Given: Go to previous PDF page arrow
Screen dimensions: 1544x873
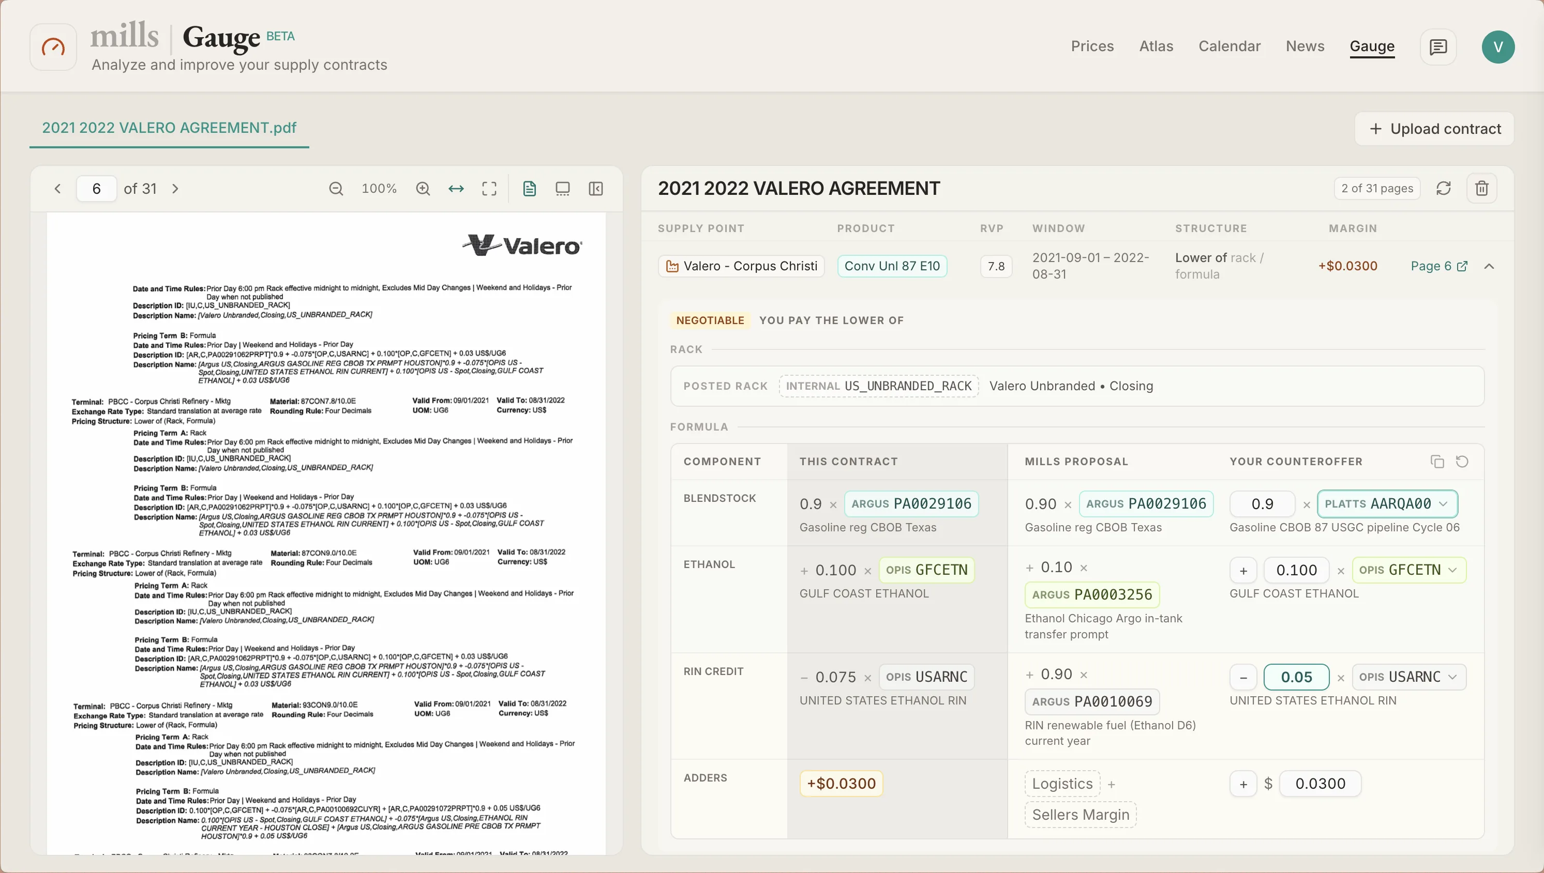Looking at the screenshot, I should (x=57, y=189).
